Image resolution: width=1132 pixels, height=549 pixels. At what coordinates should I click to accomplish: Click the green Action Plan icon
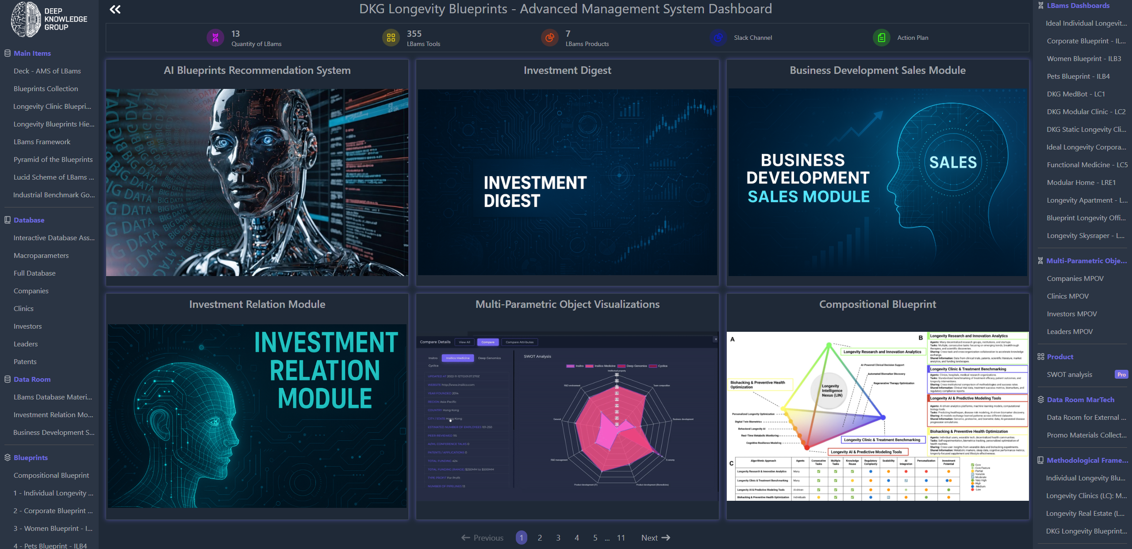point(881,38)
